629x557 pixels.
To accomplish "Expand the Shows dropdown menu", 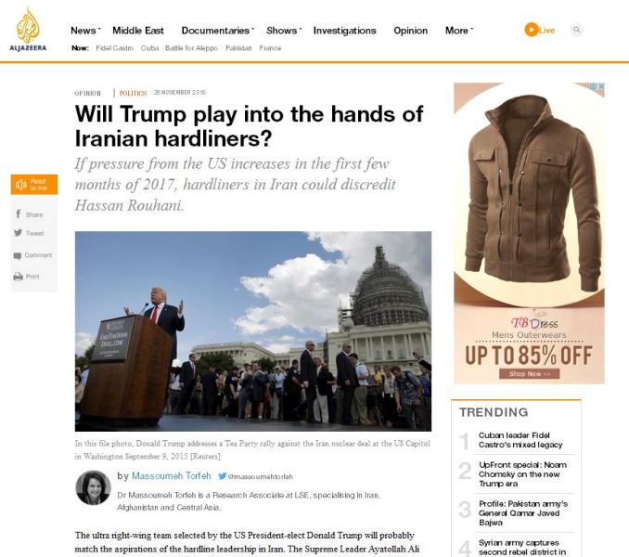I will pyautogui.click(x=284, y=31).
